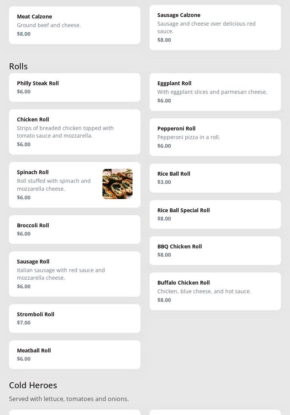Click the Broccoli Roll card
290x415 pixels.
pyautogui.click(x=75, y=230)
